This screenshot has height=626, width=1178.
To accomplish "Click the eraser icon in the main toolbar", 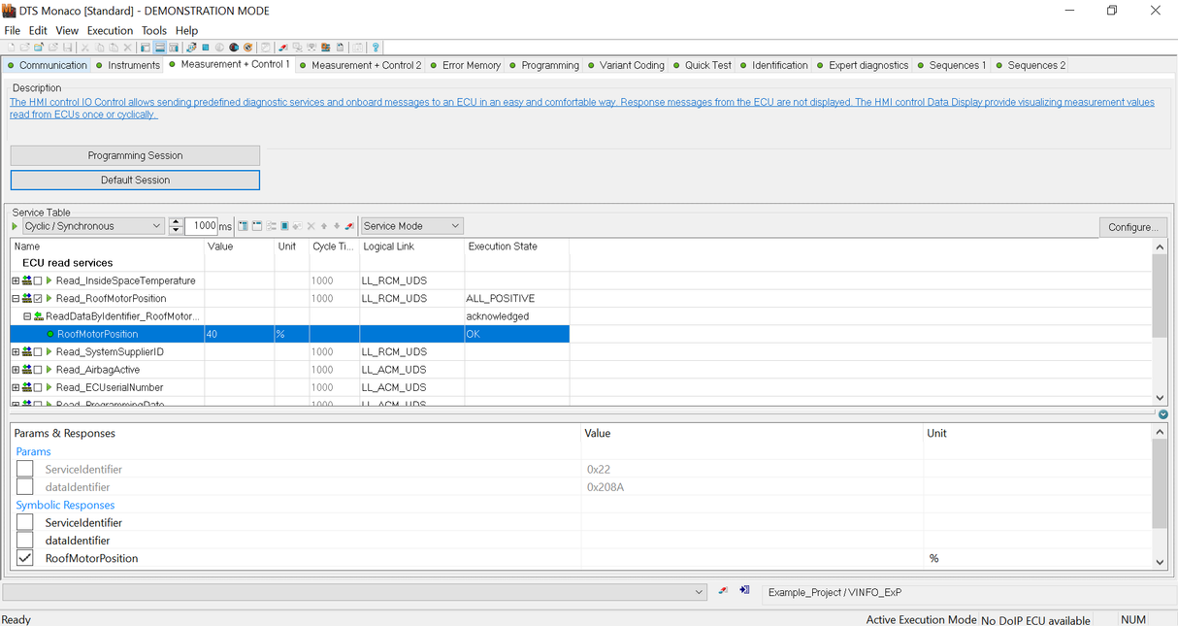I will pos(282,48).
